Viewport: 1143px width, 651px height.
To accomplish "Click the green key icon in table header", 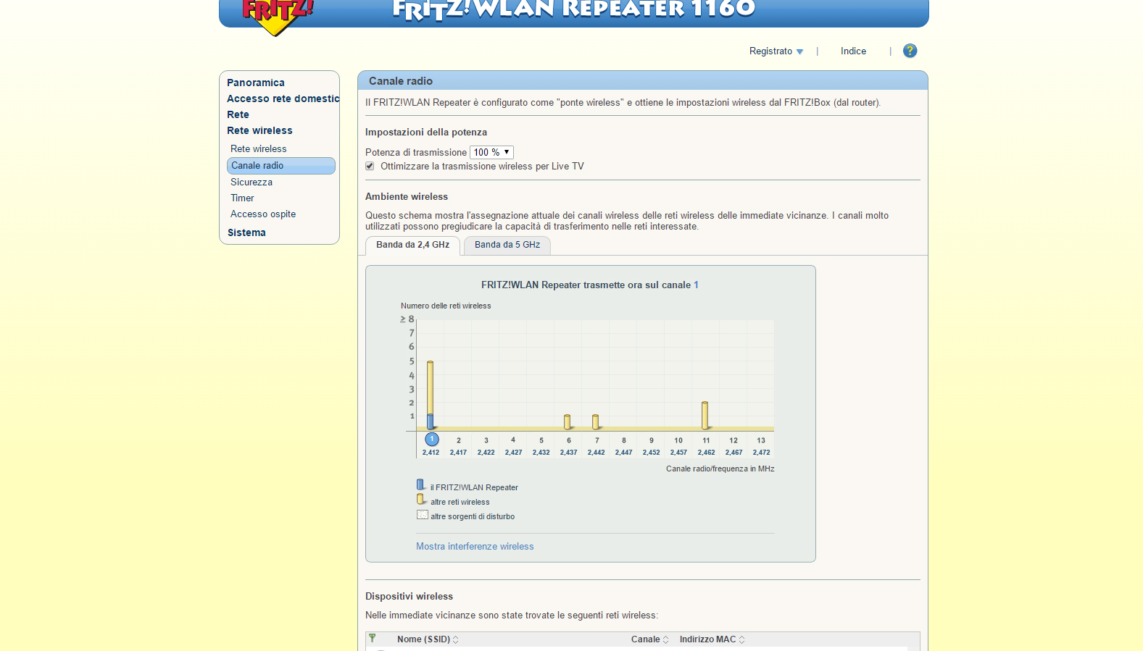I will [373, 639].
